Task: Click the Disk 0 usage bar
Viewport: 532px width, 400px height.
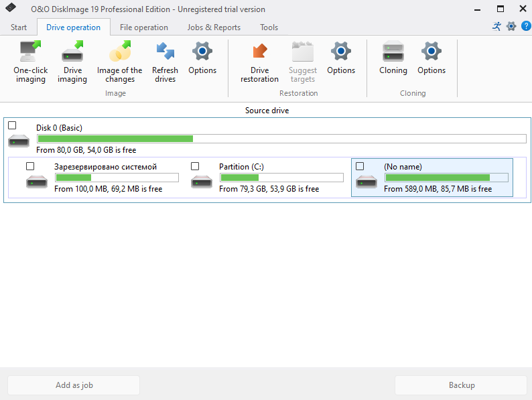Action: pos(281,139)
